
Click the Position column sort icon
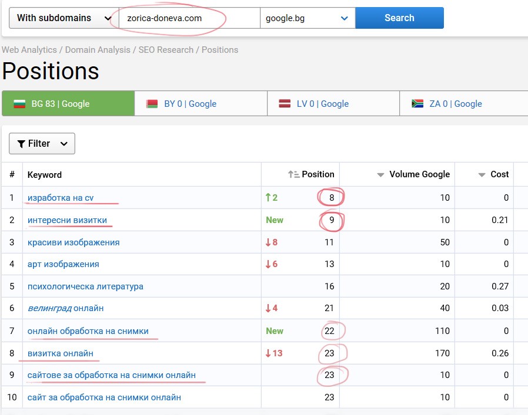(x=293, y=174)
